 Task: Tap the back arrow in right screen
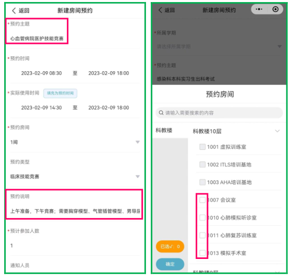pyautogui.click(x=161, y=10)
